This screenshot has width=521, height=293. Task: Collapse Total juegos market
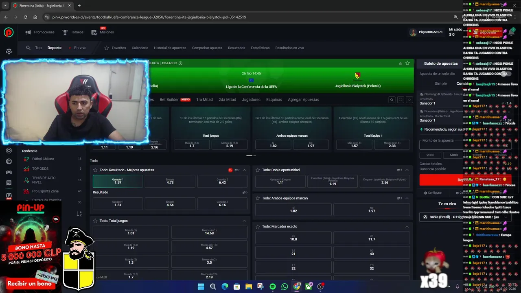(x=244, y=221)
